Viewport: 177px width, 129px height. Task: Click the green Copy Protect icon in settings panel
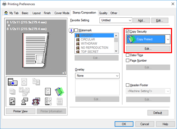point(59,91)
